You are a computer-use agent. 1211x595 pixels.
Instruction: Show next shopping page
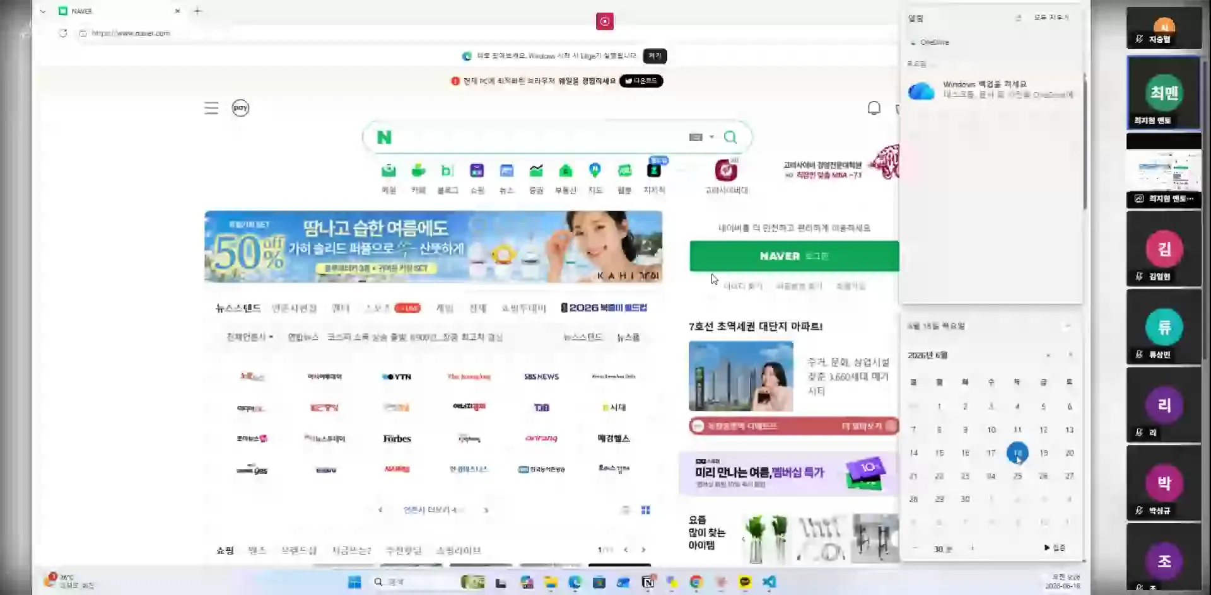(x=643, y=550)
